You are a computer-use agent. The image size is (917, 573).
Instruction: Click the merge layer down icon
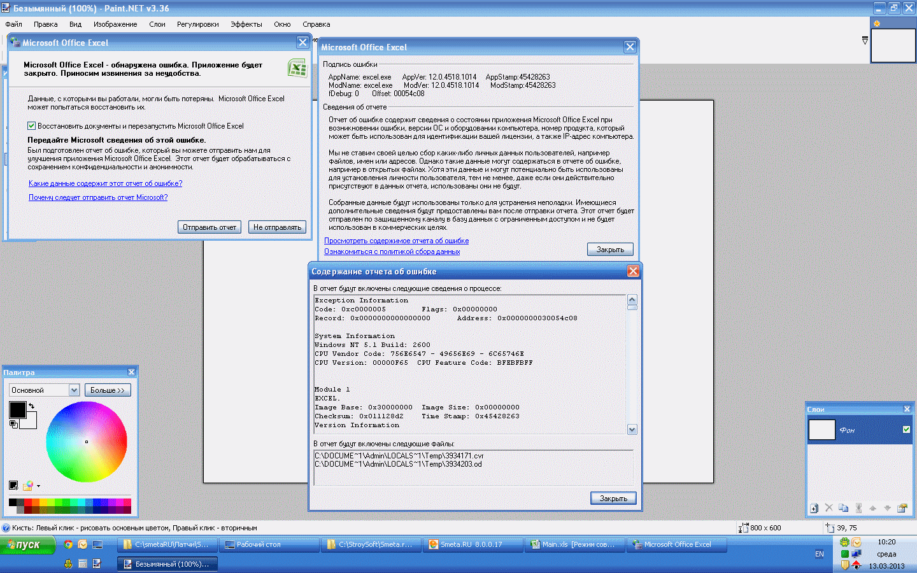pyautogui.click(x=858, y=508)
